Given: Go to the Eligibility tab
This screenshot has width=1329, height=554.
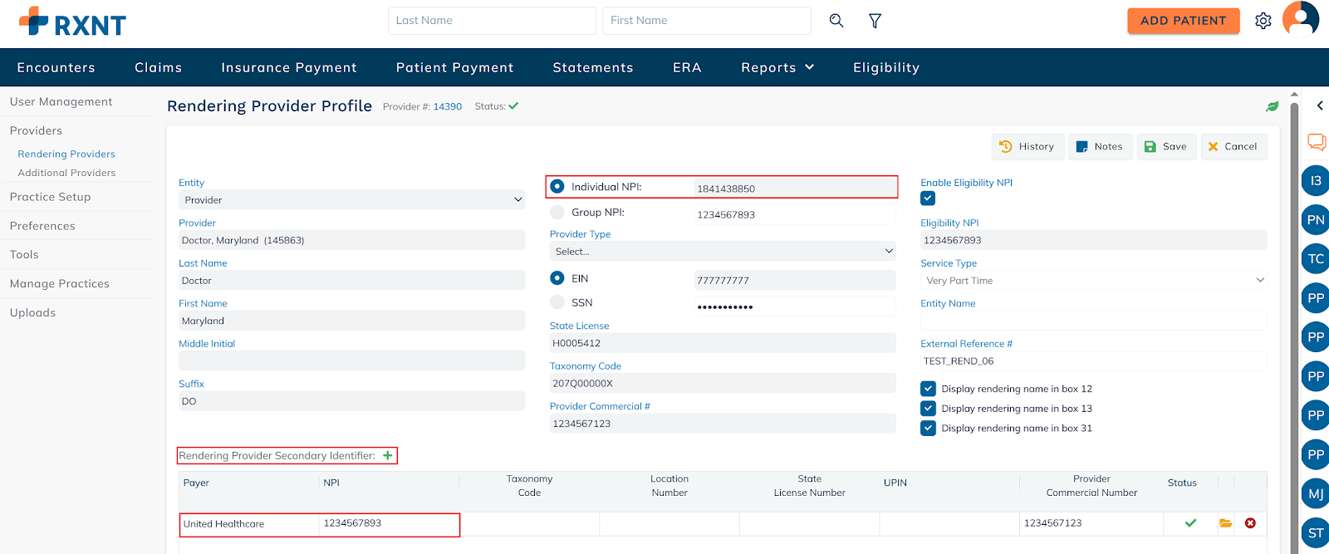Looking at the screenshot, I should tap(885, 68).
